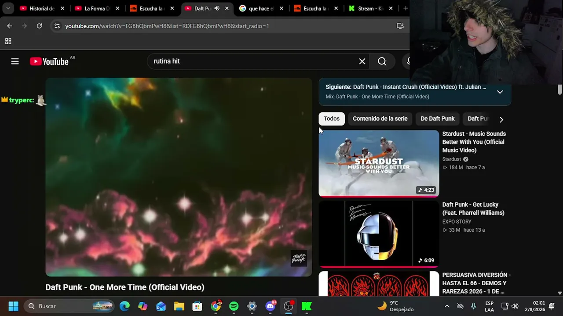The height and width of the screenshot is (316, 563).
Task: Click the install/cast icon in address bar
Action: [400, 26]
